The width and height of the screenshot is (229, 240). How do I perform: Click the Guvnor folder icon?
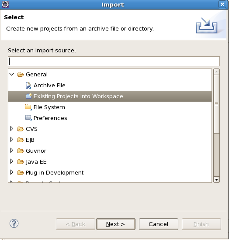coord(21,151)
